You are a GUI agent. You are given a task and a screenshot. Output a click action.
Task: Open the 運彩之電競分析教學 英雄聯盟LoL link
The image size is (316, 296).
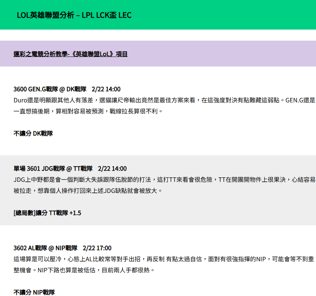tap(71, 54)
